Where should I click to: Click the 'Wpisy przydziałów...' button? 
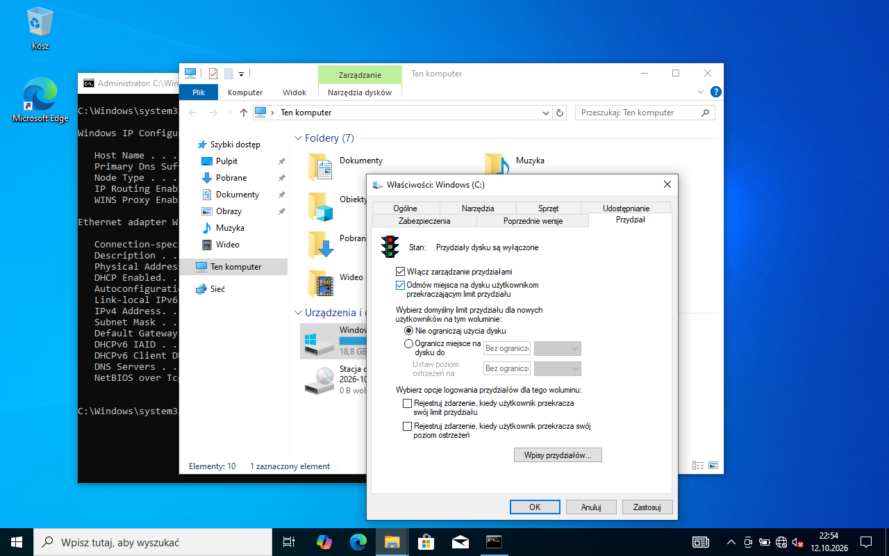point(558,455)
